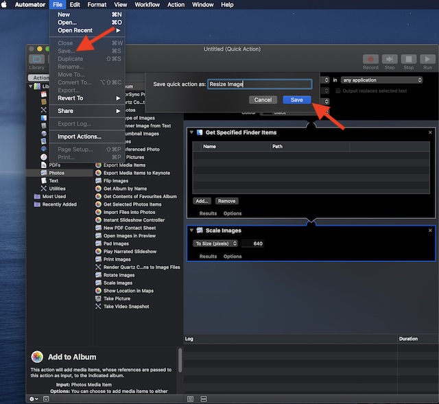Select the PDFs library category
This screenshot has width=439, height=404.
(x=55, y=165)
